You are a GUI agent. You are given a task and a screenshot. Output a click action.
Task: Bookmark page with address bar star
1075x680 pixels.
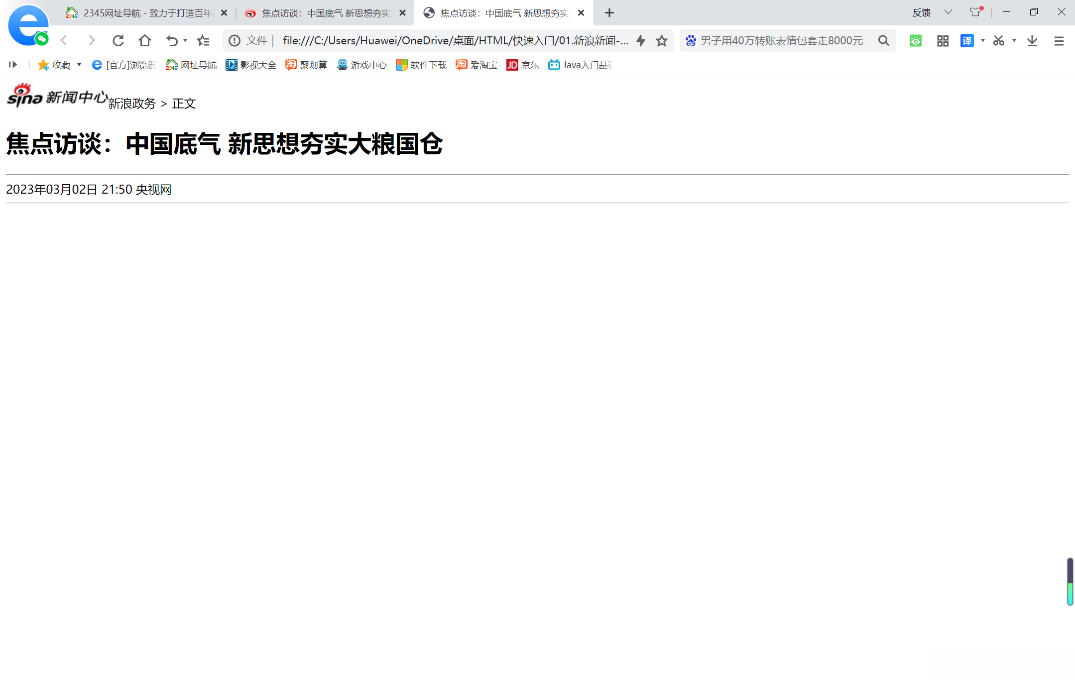coord(662,40)
